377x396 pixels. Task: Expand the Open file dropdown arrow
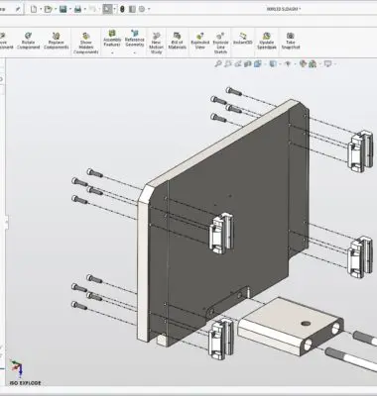click(x=56, y=10)
